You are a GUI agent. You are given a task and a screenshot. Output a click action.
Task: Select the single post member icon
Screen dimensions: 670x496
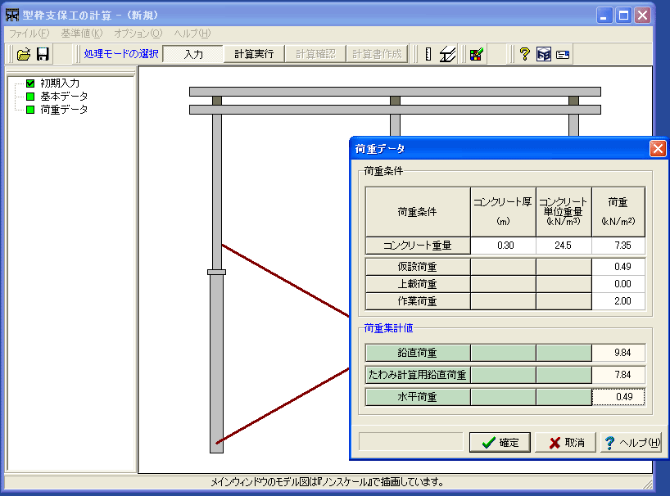[428, 54]
